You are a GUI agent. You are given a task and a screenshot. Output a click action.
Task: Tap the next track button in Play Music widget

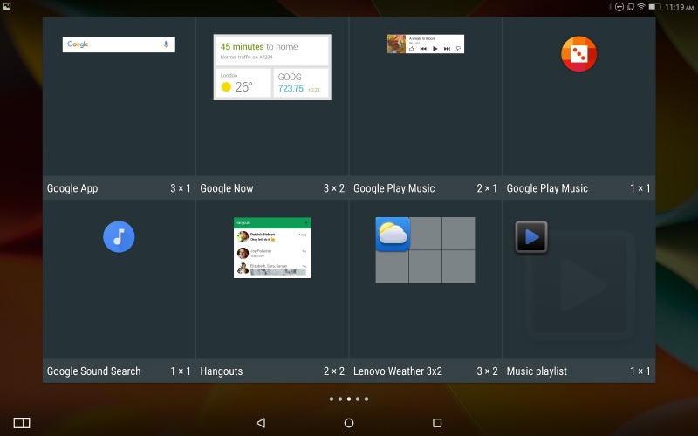(447, 49)
